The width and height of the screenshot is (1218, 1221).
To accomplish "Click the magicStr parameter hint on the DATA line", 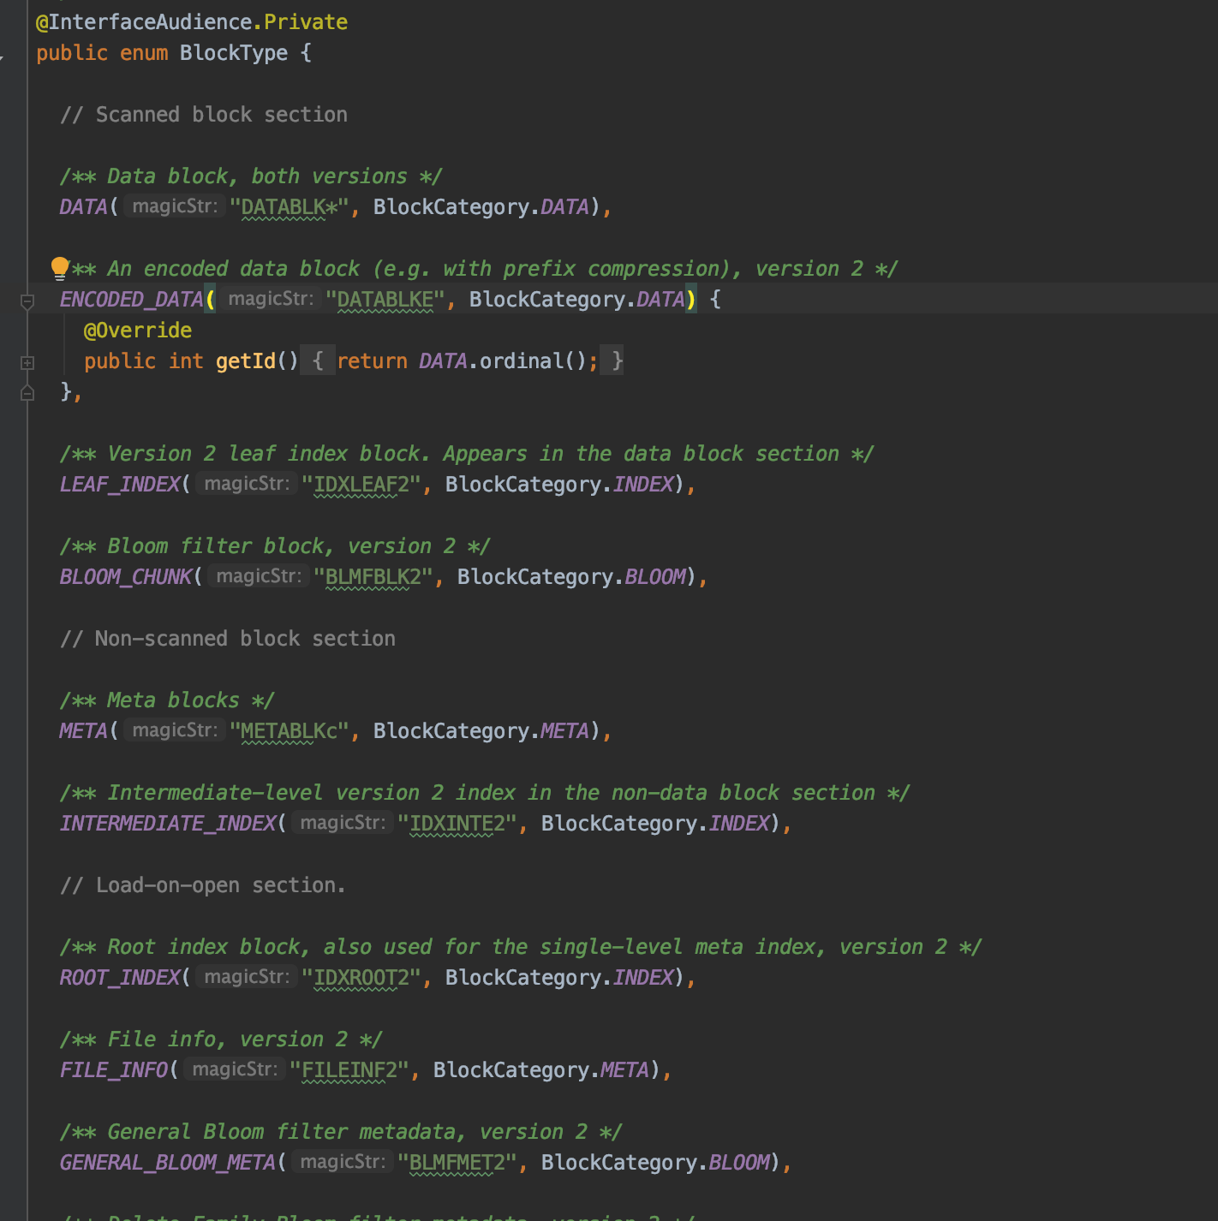I will click(175, 206).
